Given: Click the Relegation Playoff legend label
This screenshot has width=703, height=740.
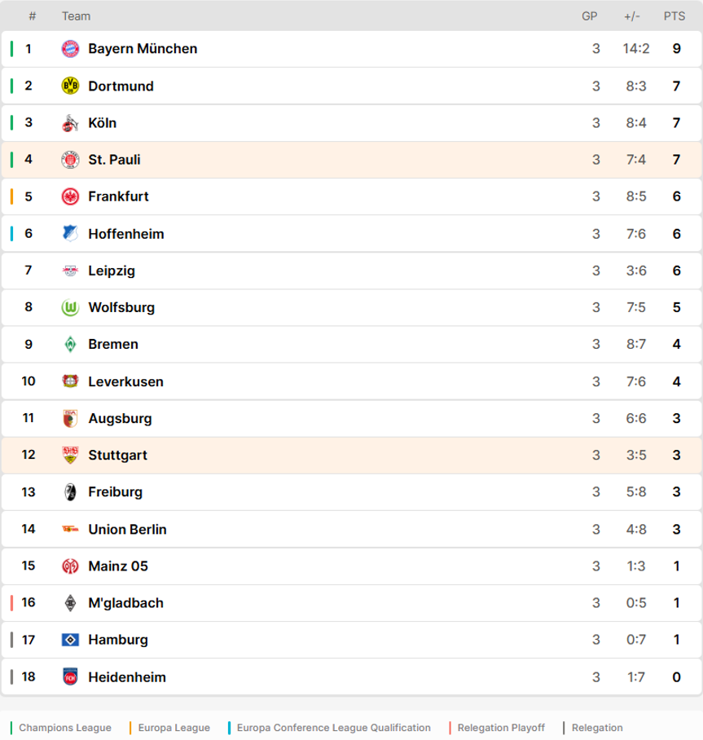Looking at the screenshot, I should pyautogui.click(x=501, y=728).
